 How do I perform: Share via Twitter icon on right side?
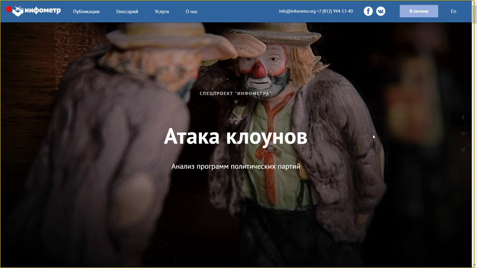coord(463,150)
